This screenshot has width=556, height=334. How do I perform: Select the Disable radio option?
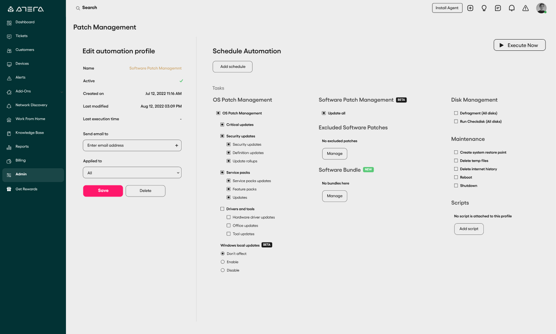(222, 270)
